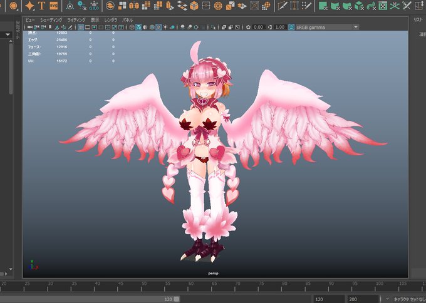Click the animation end field showing 200
426x303 pixels.
(362, 299)
